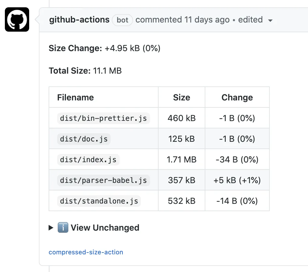Click the info emoji beside View Unchanged
Viewport: 308px width, 272px height.
click(x=63, y=228)
